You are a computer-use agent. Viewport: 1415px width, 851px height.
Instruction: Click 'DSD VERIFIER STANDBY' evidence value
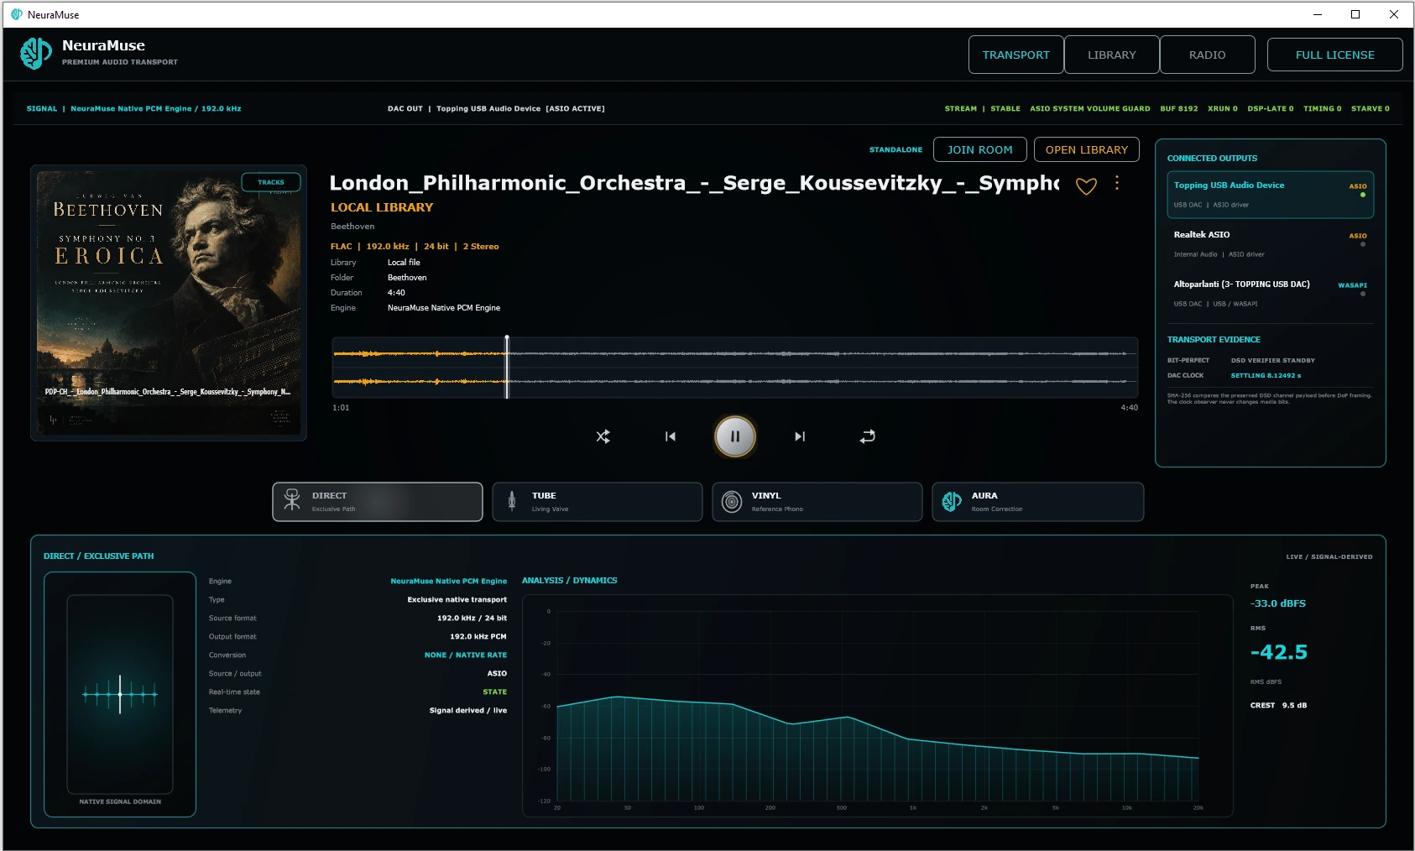[1273, 361]
